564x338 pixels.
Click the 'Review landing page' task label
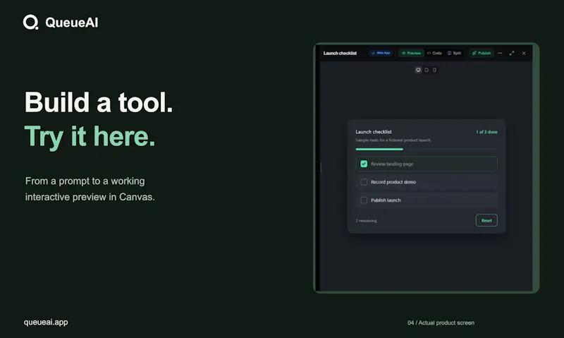point(392,164)
